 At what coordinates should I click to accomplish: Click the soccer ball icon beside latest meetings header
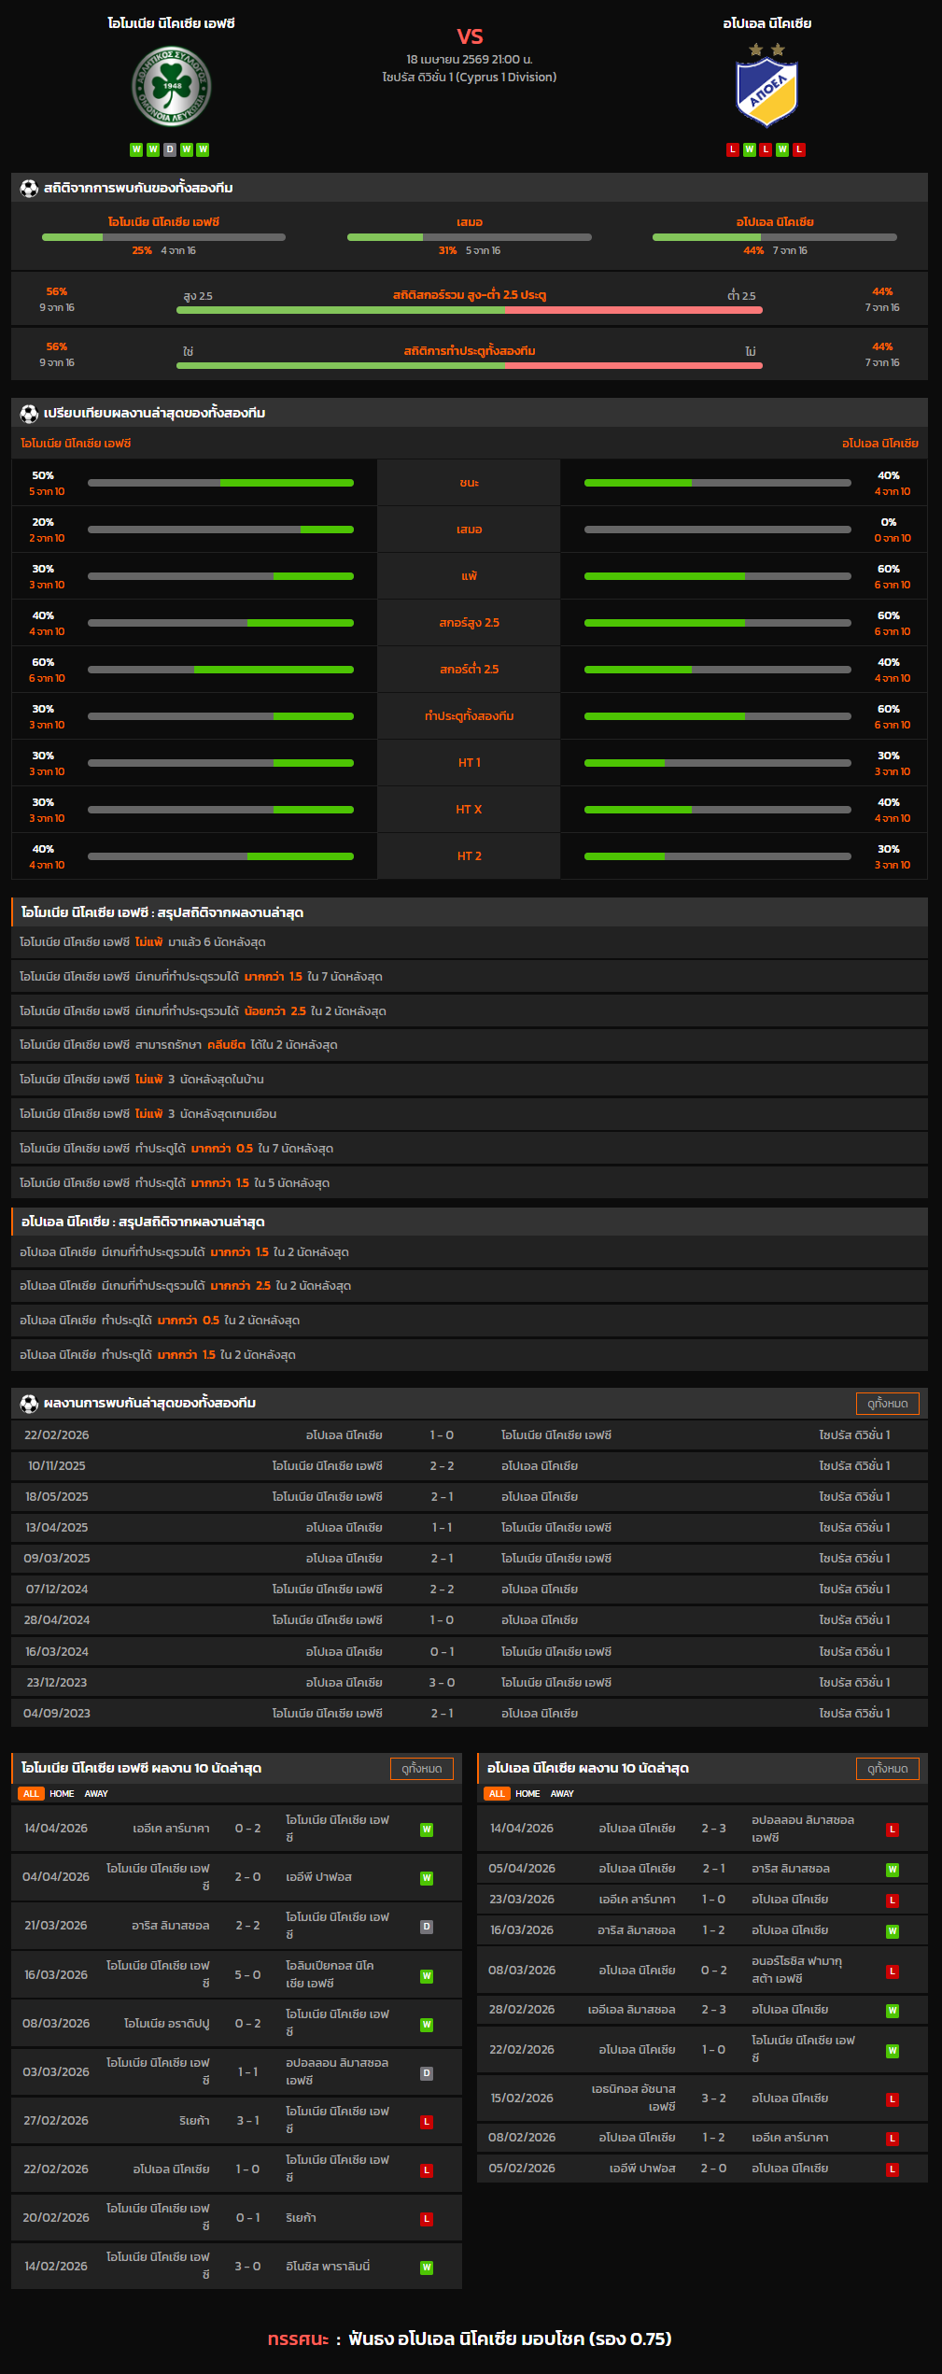coord(29,1404)
